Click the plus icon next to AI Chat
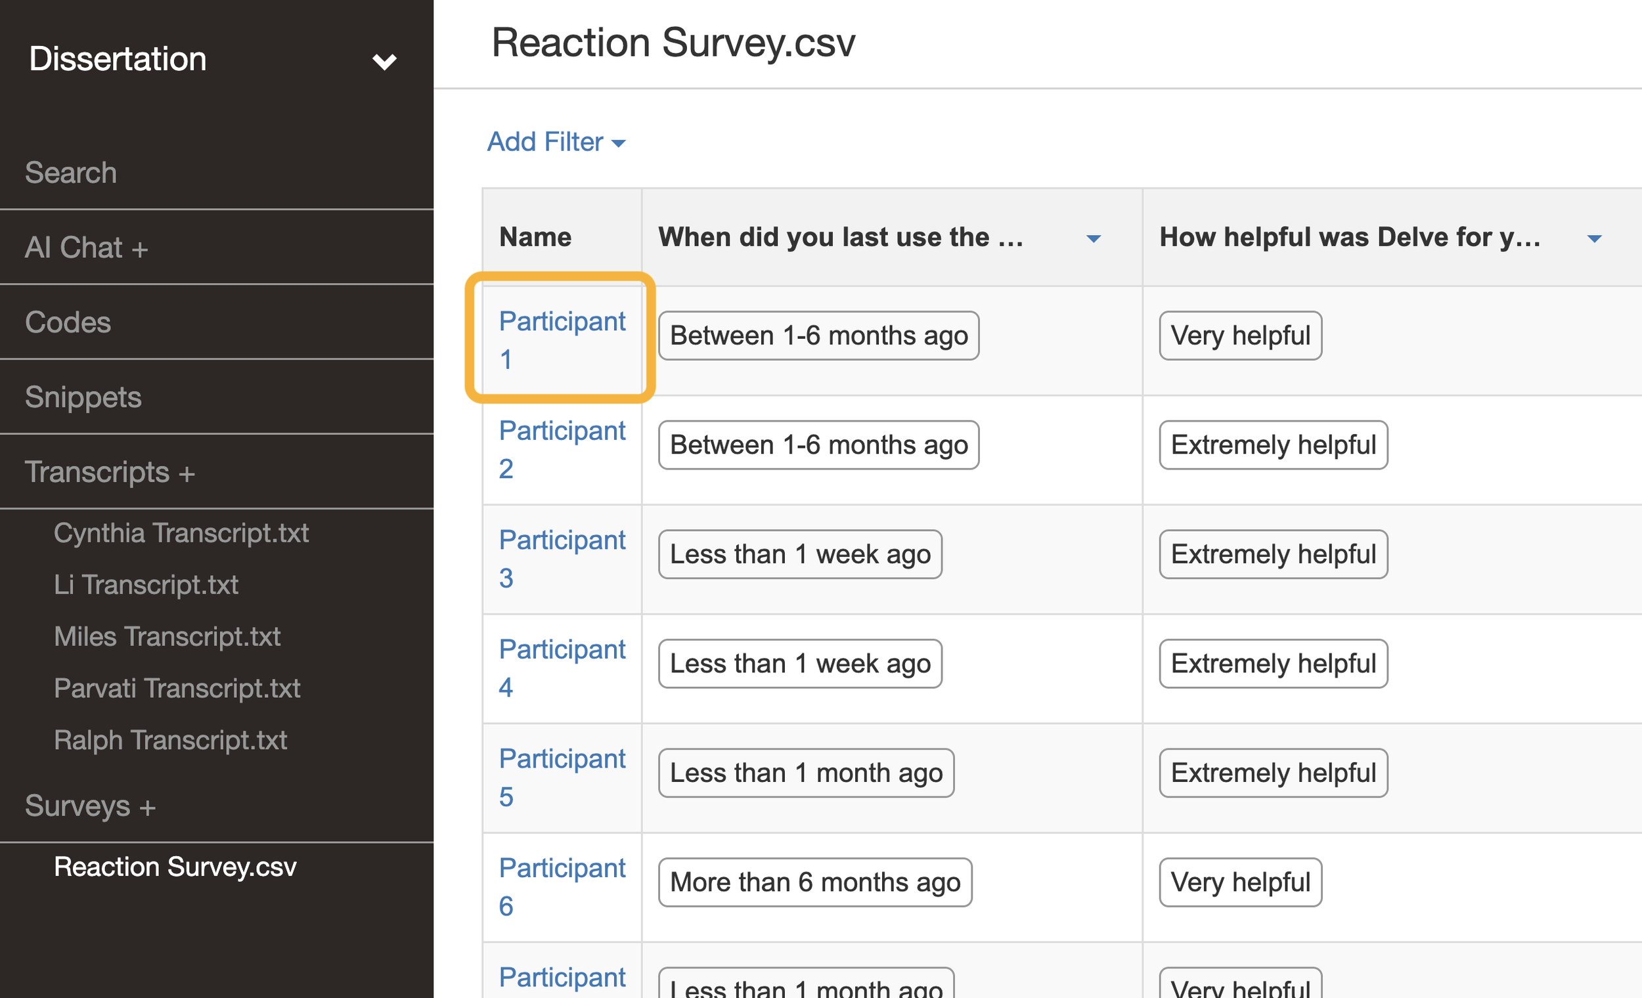The height and width of the screenshot is (998, 1642). (140, 250)
